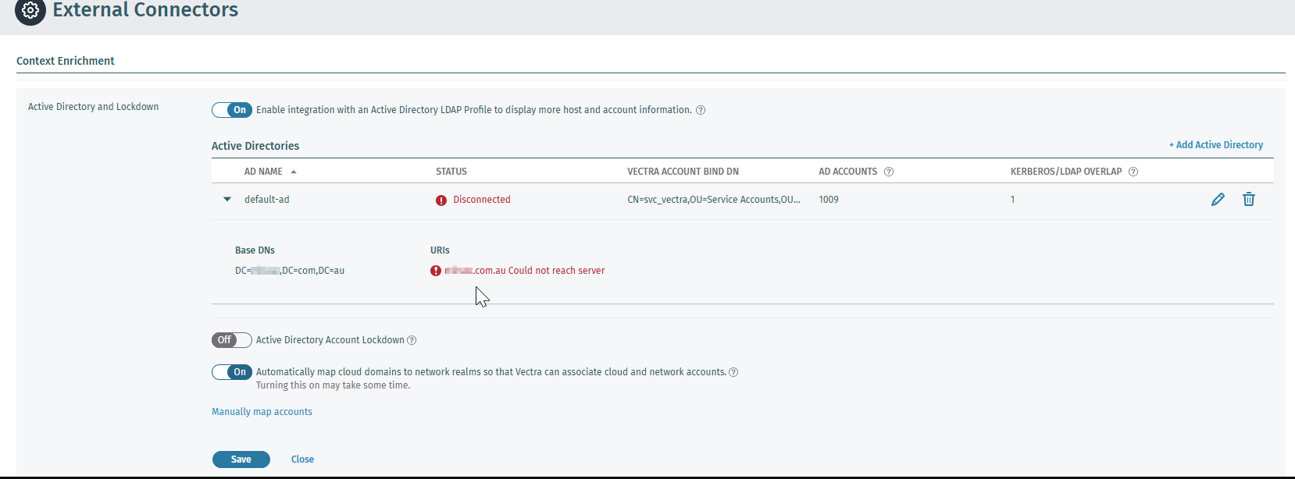1295x479 pixels.
Task: Click the Status column header
Action: (x=451, y=172)
